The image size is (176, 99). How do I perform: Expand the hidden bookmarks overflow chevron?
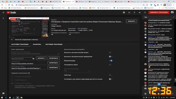pyautogui.click(x=159, y=8)
